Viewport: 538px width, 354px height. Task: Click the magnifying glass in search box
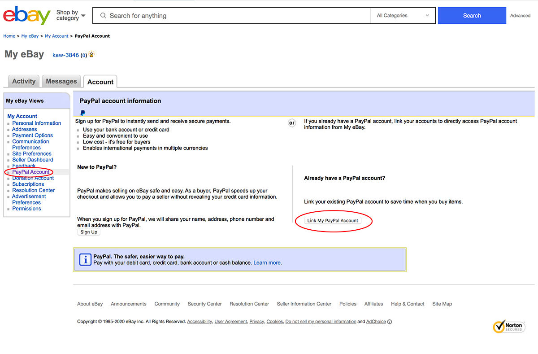coord(103,16)
